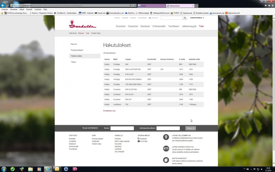Select Pystytysohjeet in the left sidebar
Image resolution: width=275 pixels, height=172 pixels.
tap(77, 50)
